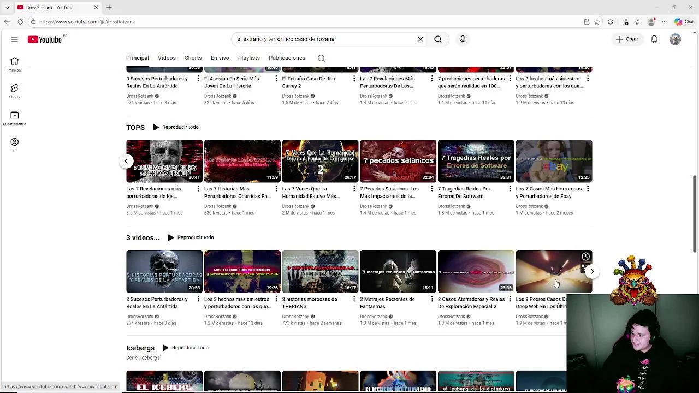Start voice search with microphone icon
The width and height of the screenshot is (699, 393).
(x=463, y=39)
